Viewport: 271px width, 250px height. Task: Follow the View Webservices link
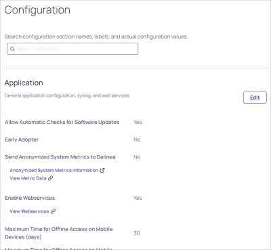(x=29, y=211)
